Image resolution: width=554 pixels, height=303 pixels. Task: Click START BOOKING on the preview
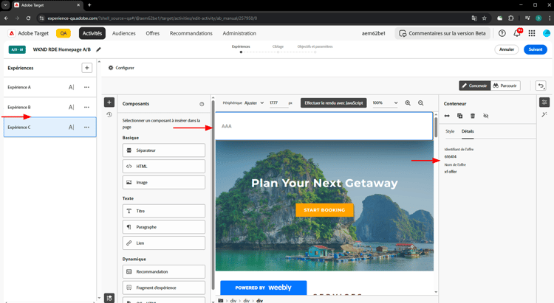tap(324, 210)
